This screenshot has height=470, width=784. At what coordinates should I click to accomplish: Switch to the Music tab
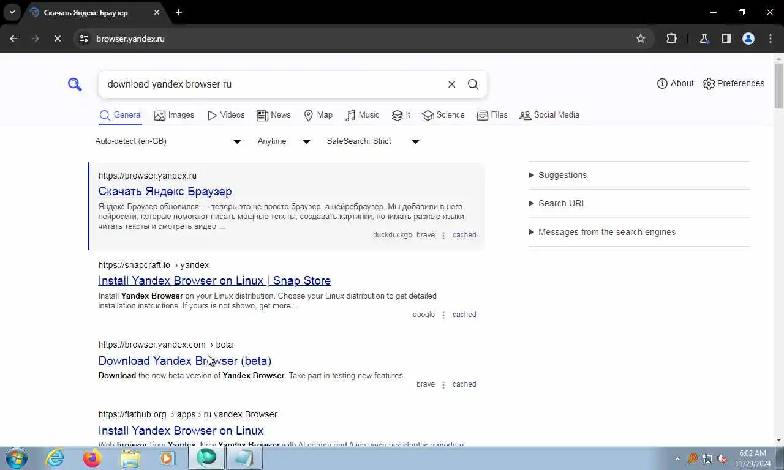point(362,115)
